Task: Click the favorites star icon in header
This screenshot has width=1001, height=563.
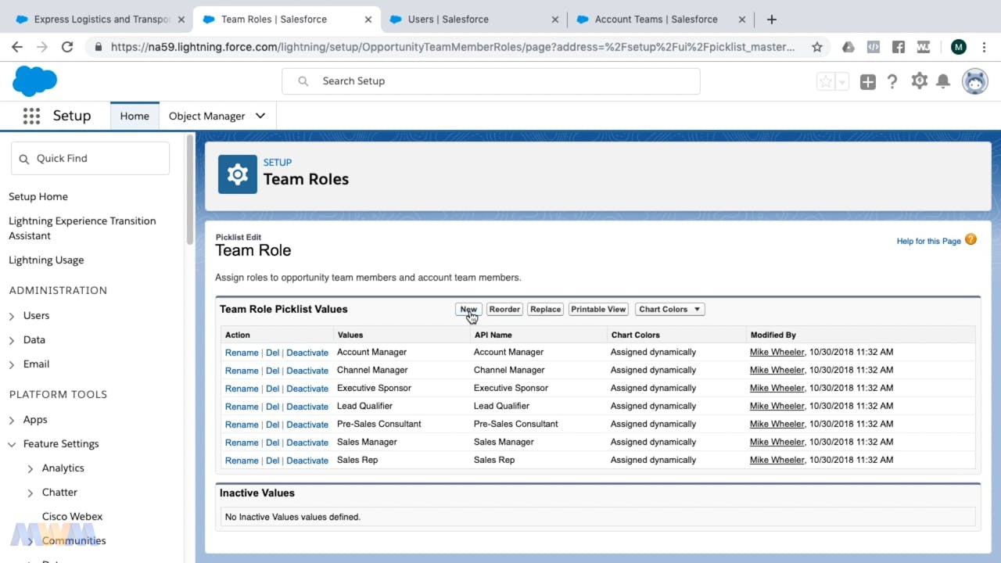Action: tap(826, 81)
